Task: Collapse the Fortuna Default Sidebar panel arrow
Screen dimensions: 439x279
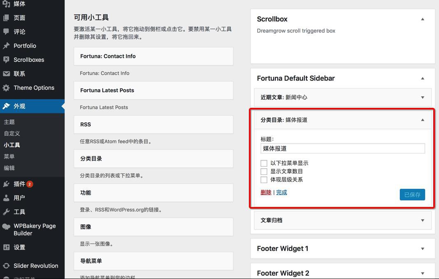Action: (423, 78)
